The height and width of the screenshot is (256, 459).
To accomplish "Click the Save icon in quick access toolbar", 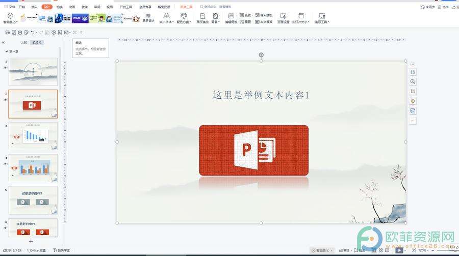I will point(8,33).
